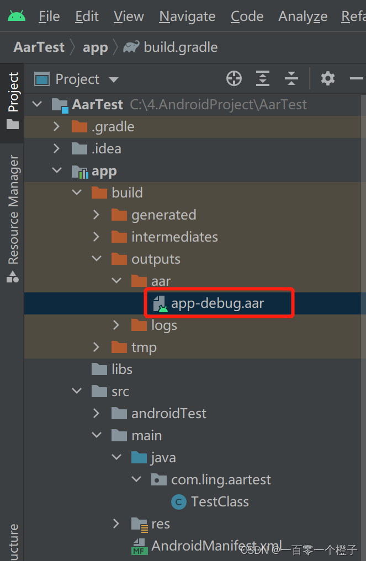The height and width of the screenshot is (561, 366).
Task: Switch to the Resource Manager side tab
Action: point(13,218)
